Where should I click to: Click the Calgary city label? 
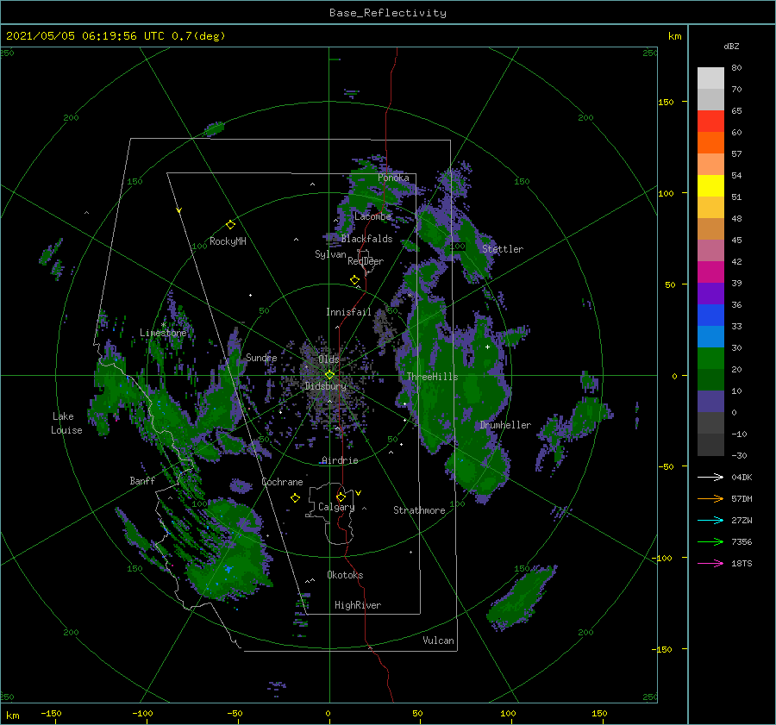[x=336, y=507]
